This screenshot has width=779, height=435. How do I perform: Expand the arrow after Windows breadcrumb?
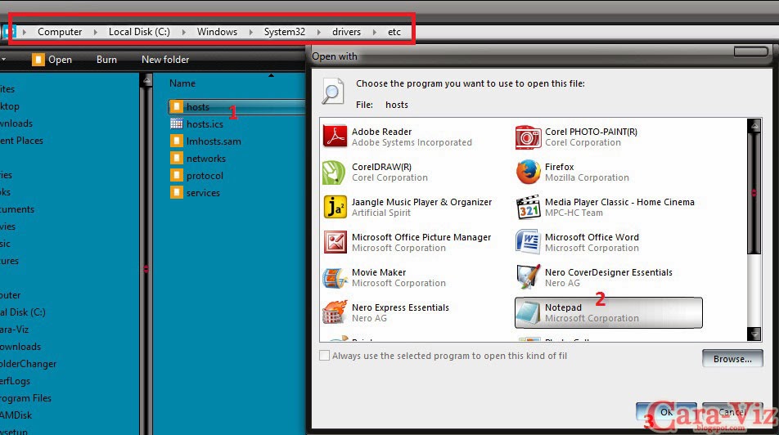[251, 32]
